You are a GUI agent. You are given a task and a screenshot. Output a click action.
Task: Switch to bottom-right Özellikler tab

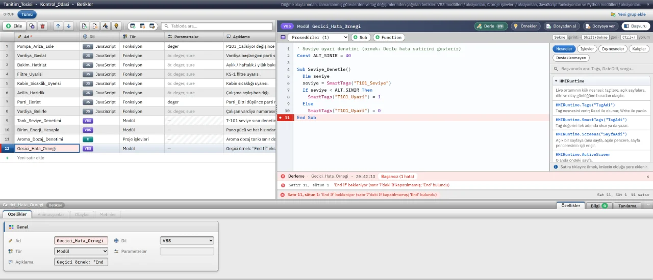pyautogui.click(x=571, y=206)
